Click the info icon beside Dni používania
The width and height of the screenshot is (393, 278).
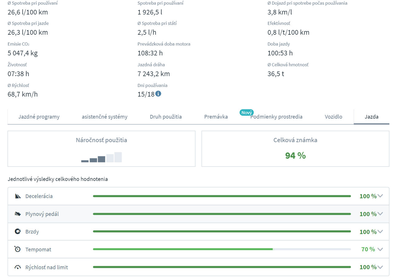(158, 94)
